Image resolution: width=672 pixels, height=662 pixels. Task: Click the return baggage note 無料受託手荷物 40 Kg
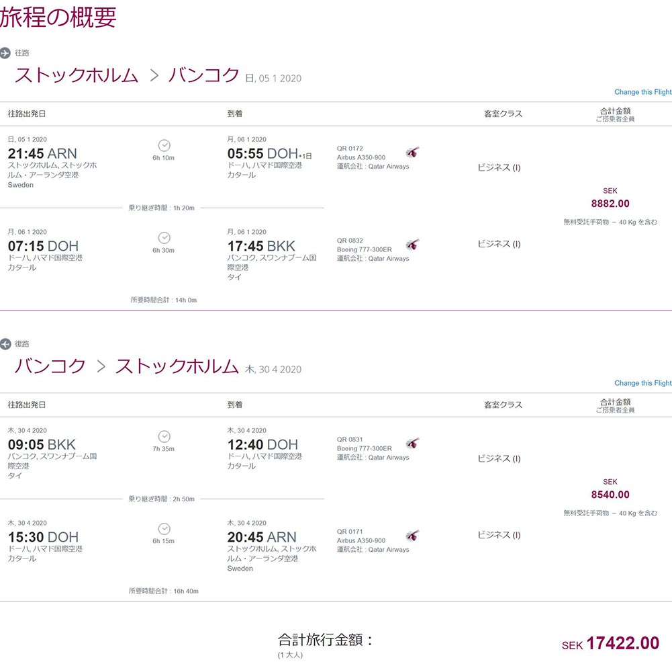click(x=610, y=513)
